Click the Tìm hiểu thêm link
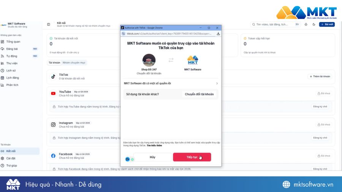The height and width of the screenshot is (192, 342). point(154,145)
